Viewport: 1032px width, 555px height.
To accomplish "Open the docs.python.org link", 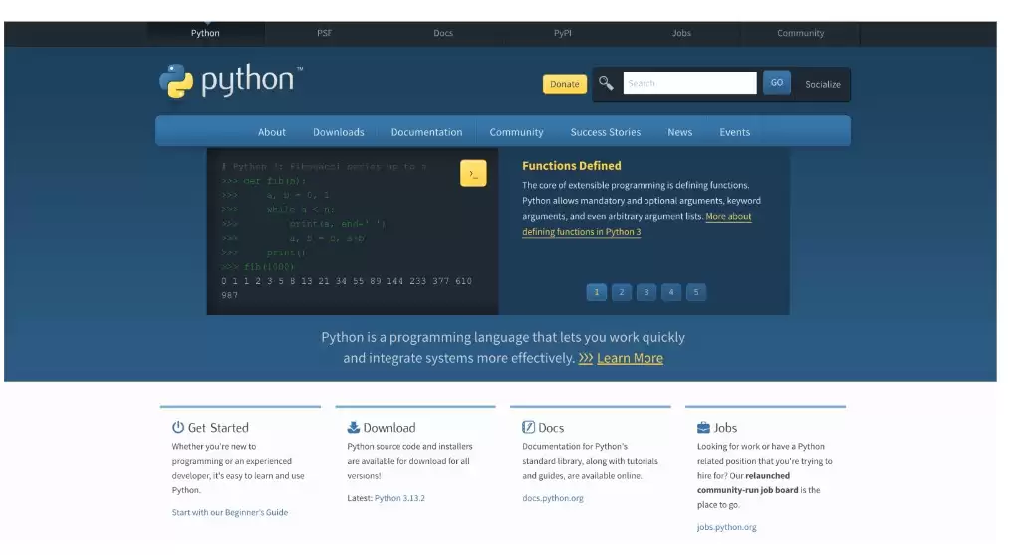I will pyautogui.click(x=553, y=498).
